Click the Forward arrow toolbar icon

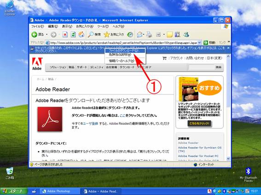point(53,34)
